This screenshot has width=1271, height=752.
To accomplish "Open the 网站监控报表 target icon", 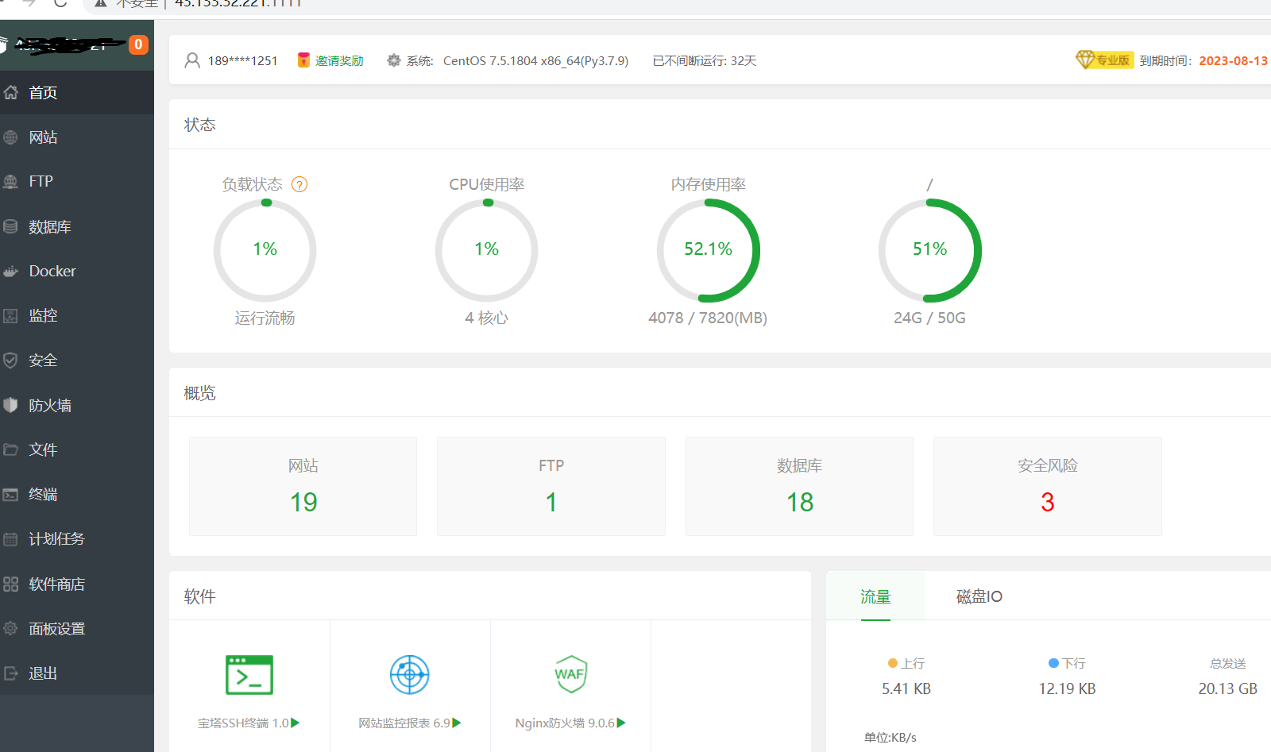I will coord(410,675).
